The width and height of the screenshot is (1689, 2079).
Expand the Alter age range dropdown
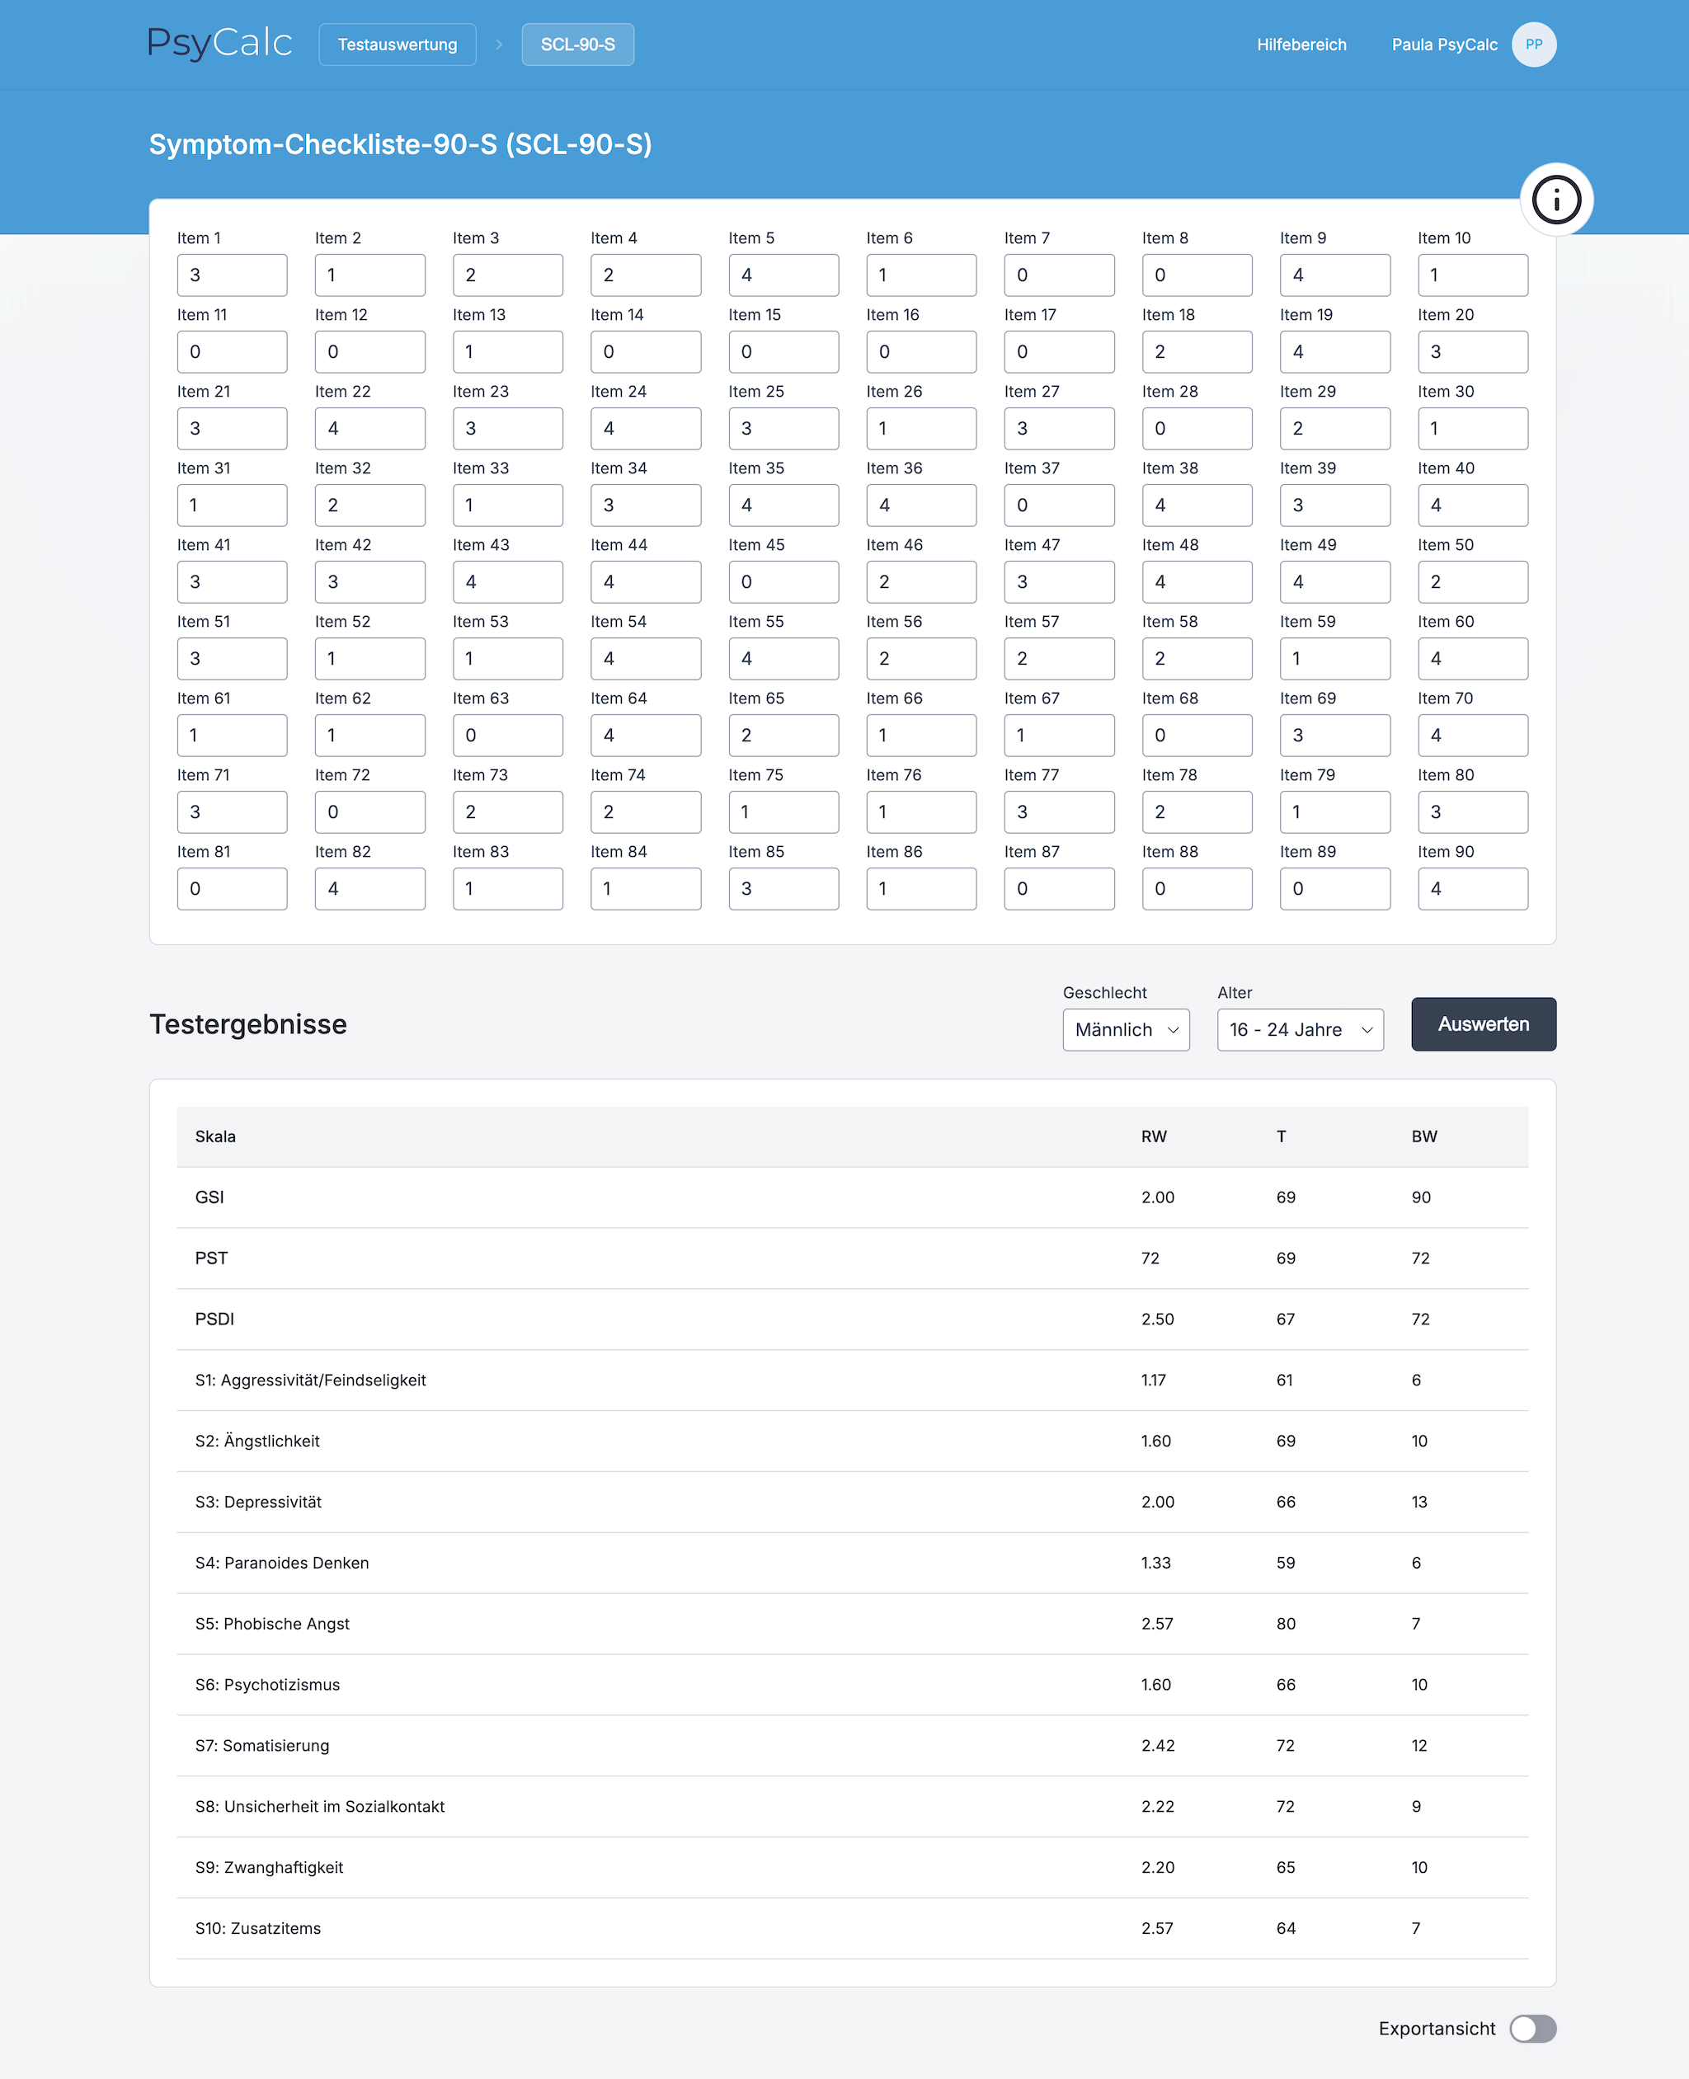(1300, 1029)
